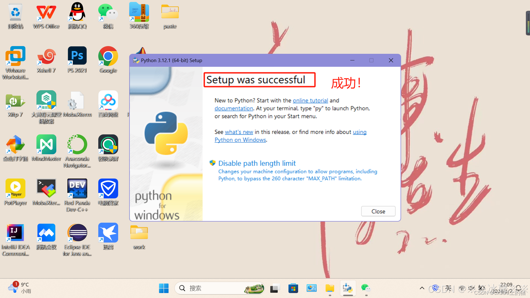Viewport: 530px width, 298px height.
Task: Open MindMaster desktop shortcut
Action: [46, 145]
